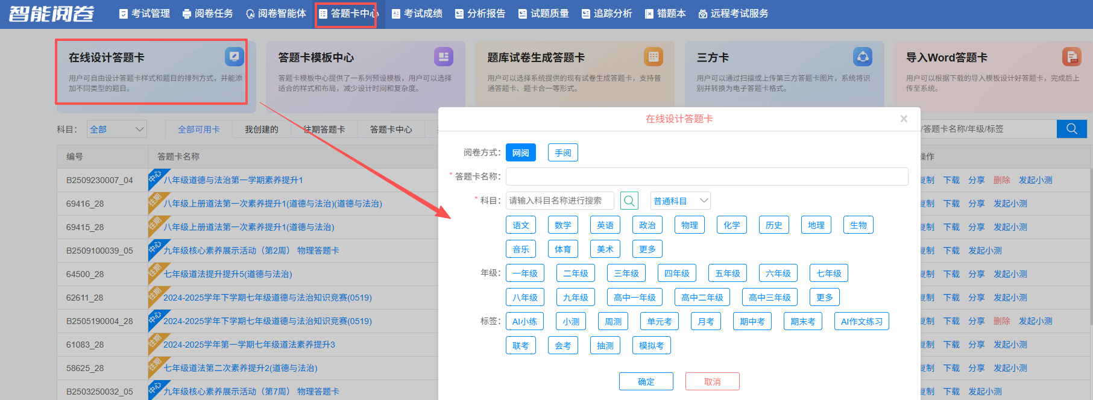Open 分析报告 in the top navigation
This screenshot has height=400, width=1093.
pos(480,13)
